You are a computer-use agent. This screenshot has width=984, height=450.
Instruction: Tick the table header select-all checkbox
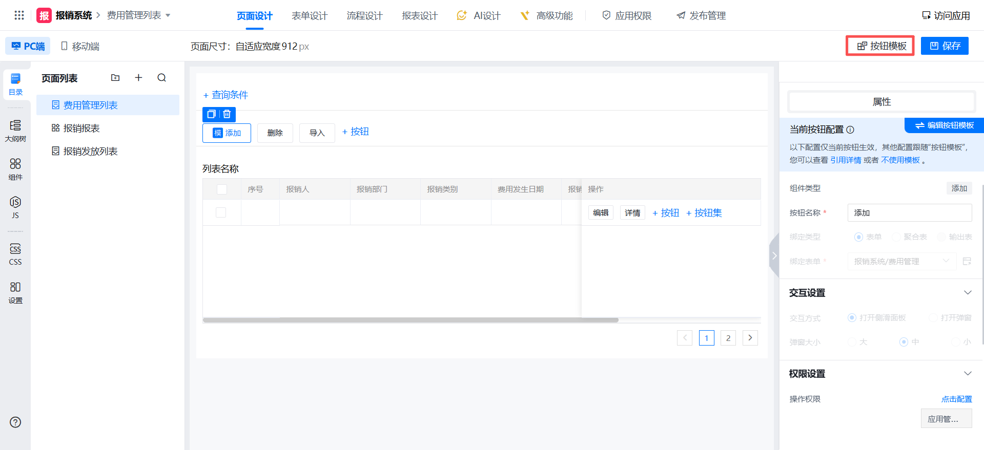[x=222, y=189]
